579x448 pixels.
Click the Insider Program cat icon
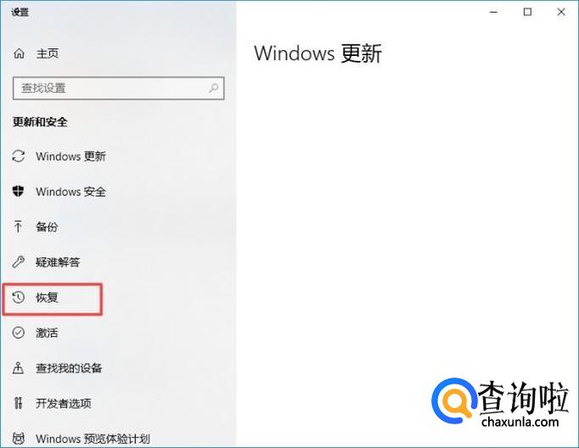tap(19, 439)
